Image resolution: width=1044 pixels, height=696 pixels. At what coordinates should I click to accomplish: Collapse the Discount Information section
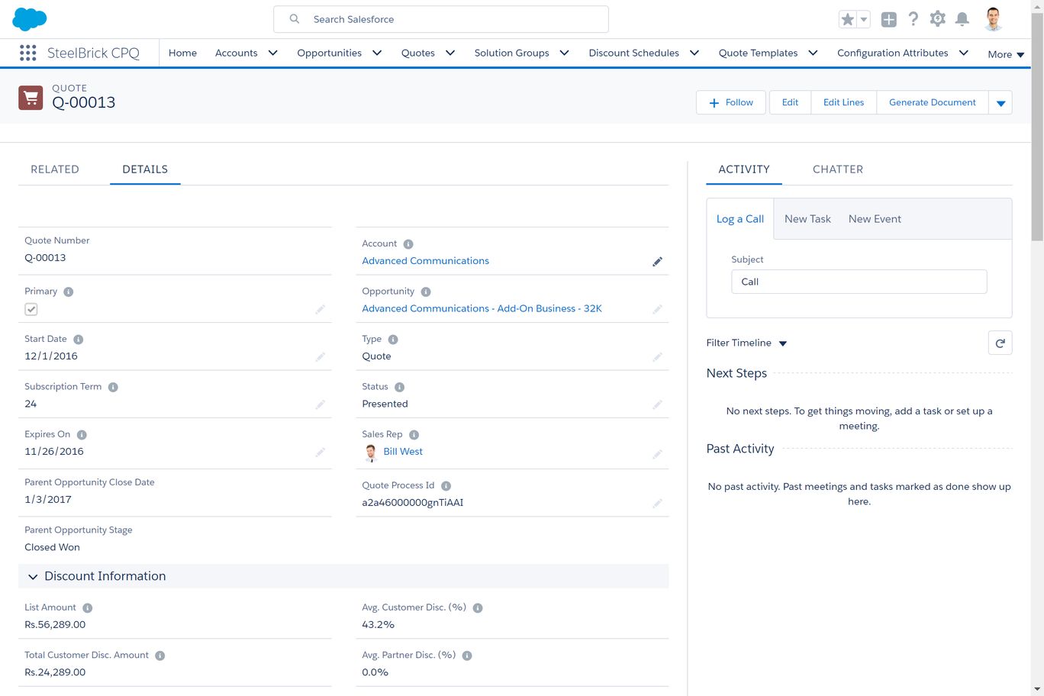[33, 577]
